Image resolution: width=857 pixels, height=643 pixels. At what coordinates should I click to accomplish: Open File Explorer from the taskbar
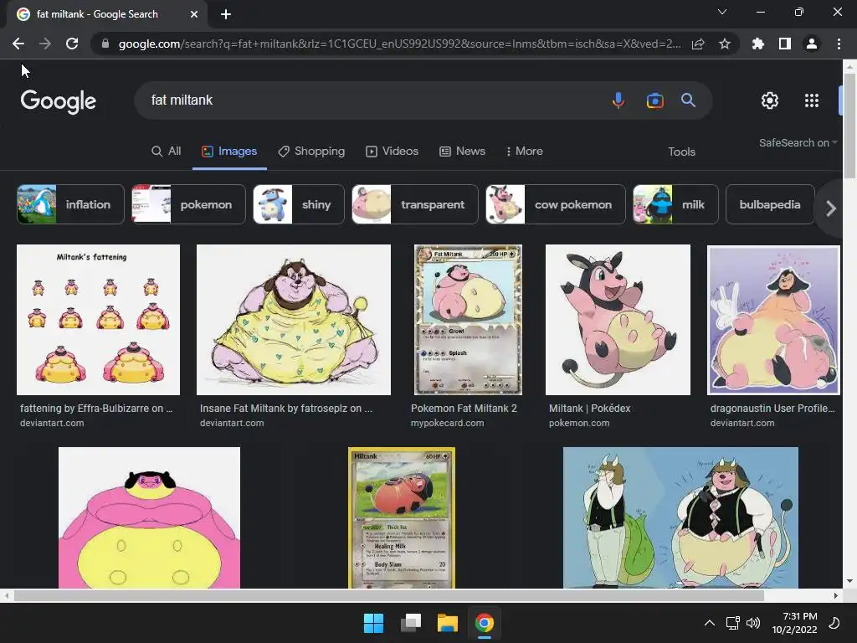click(x=447, y=623)
